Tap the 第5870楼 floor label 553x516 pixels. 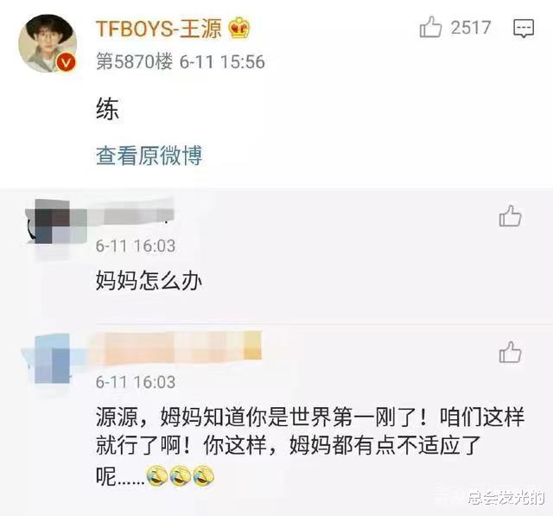[x=135, y=61]
